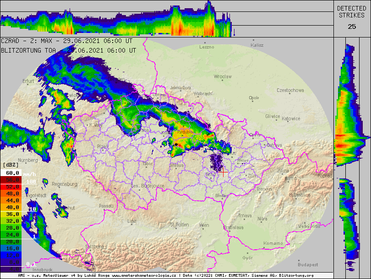Click the Zlin city label
This screenshot has height=279, width=371.
pos(251,176)
